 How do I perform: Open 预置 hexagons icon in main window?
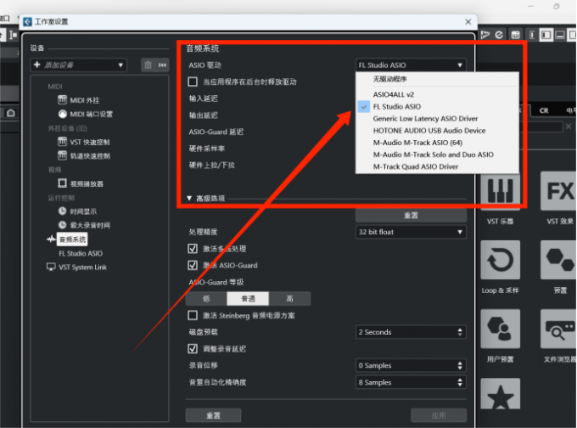(559, 260)
